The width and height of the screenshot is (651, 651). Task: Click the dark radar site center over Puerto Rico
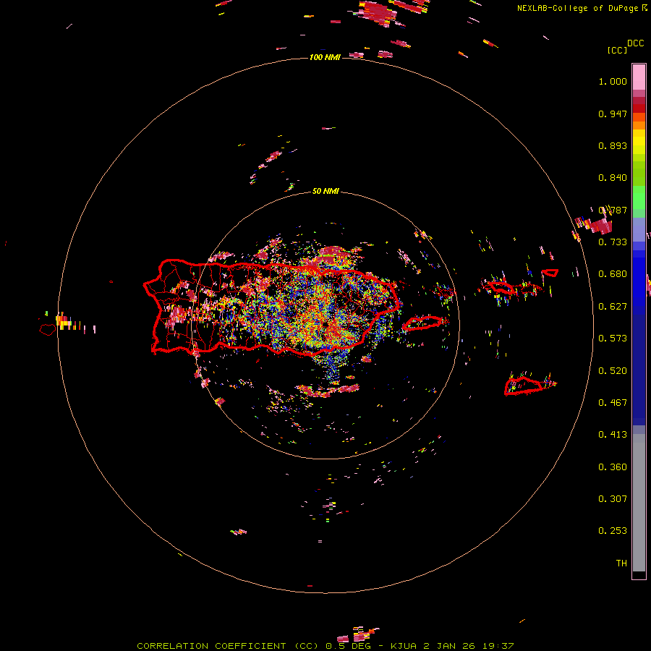click(324, 323)
